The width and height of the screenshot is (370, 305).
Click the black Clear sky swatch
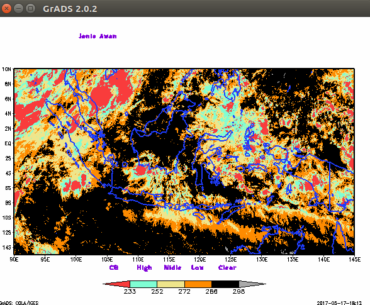pos(225,284)
